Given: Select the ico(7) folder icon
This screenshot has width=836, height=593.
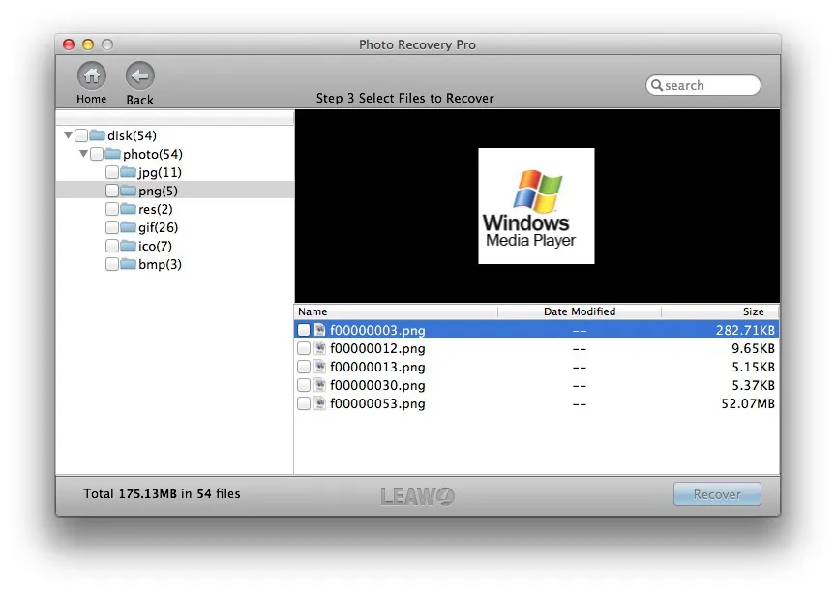Looking at the screenshot, I should 128,246.
